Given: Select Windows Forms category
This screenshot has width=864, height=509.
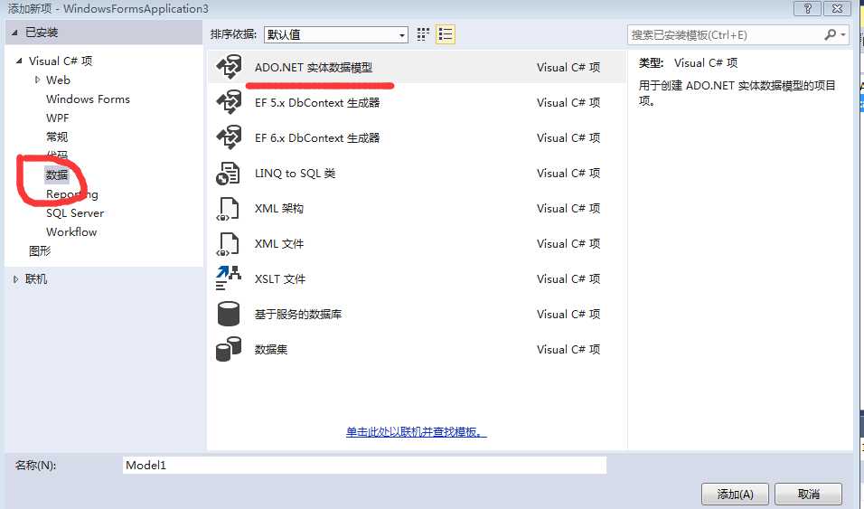Looking at the screenshot, I should click(x=89, y=99).
